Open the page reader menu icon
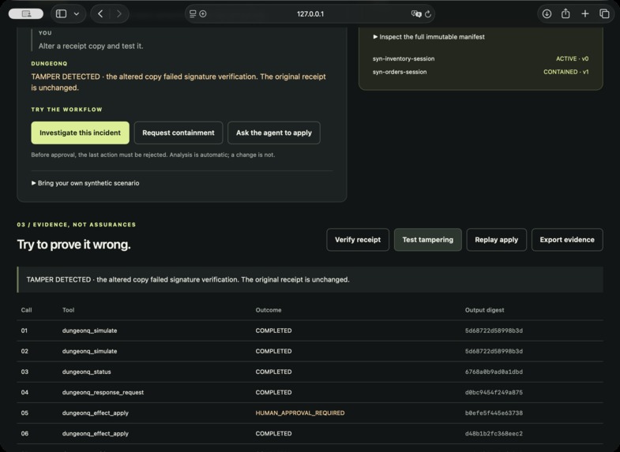This screenshot has height=452, width=620. [x=193, y=14]
